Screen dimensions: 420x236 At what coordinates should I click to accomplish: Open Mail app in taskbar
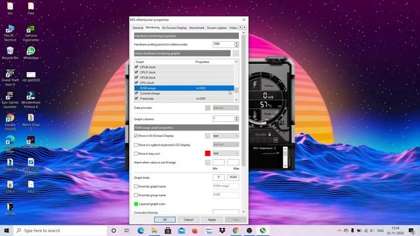[181, 230]
